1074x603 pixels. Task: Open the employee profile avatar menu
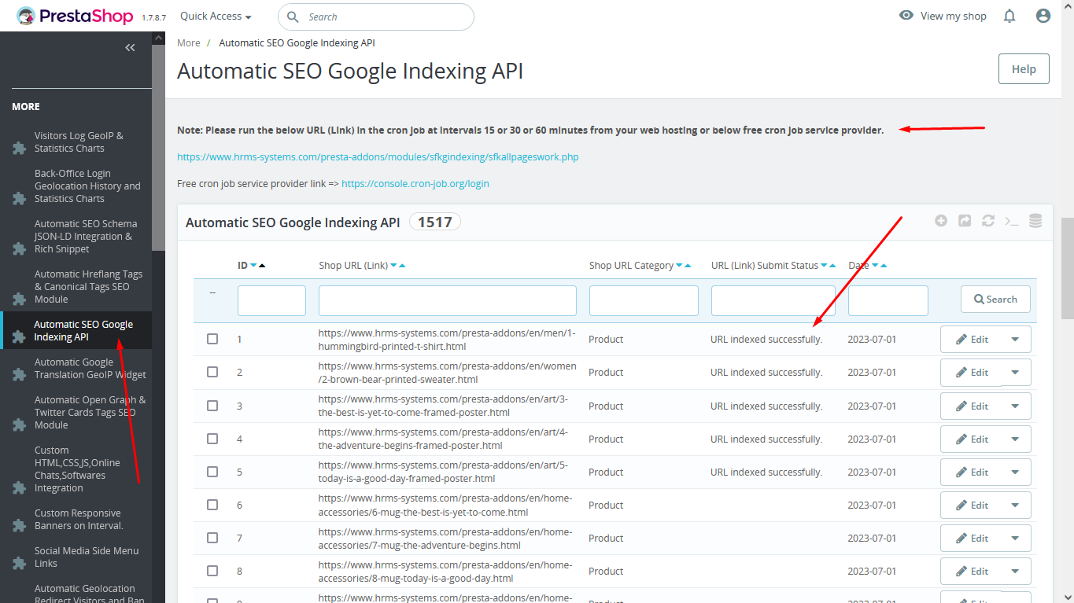[x=1043, y=16]
